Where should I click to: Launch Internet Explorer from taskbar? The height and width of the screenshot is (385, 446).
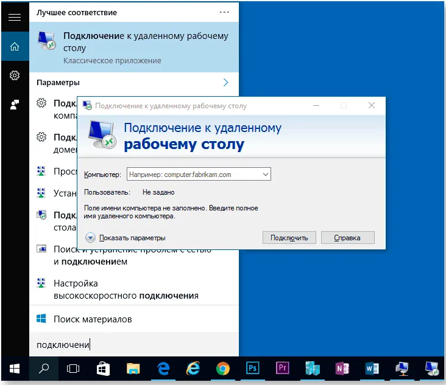coord(193,369)
